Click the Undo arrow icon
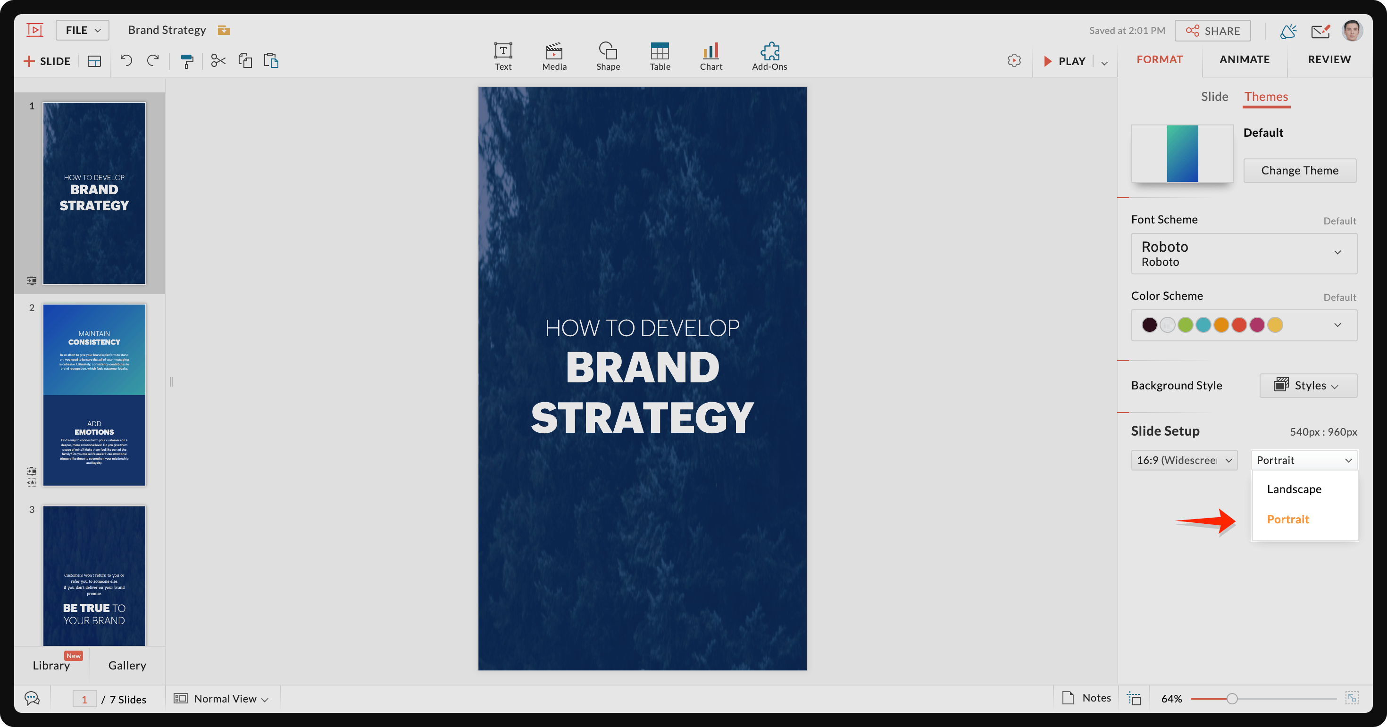 pos(126,60)
